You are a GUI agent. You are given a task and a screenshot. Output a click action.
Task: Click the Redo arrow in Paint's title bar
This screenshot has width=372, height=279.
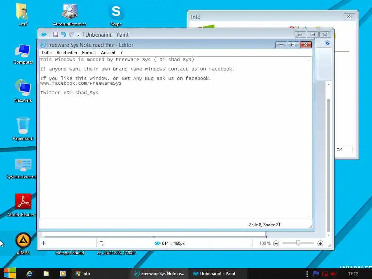click(71, 35)
